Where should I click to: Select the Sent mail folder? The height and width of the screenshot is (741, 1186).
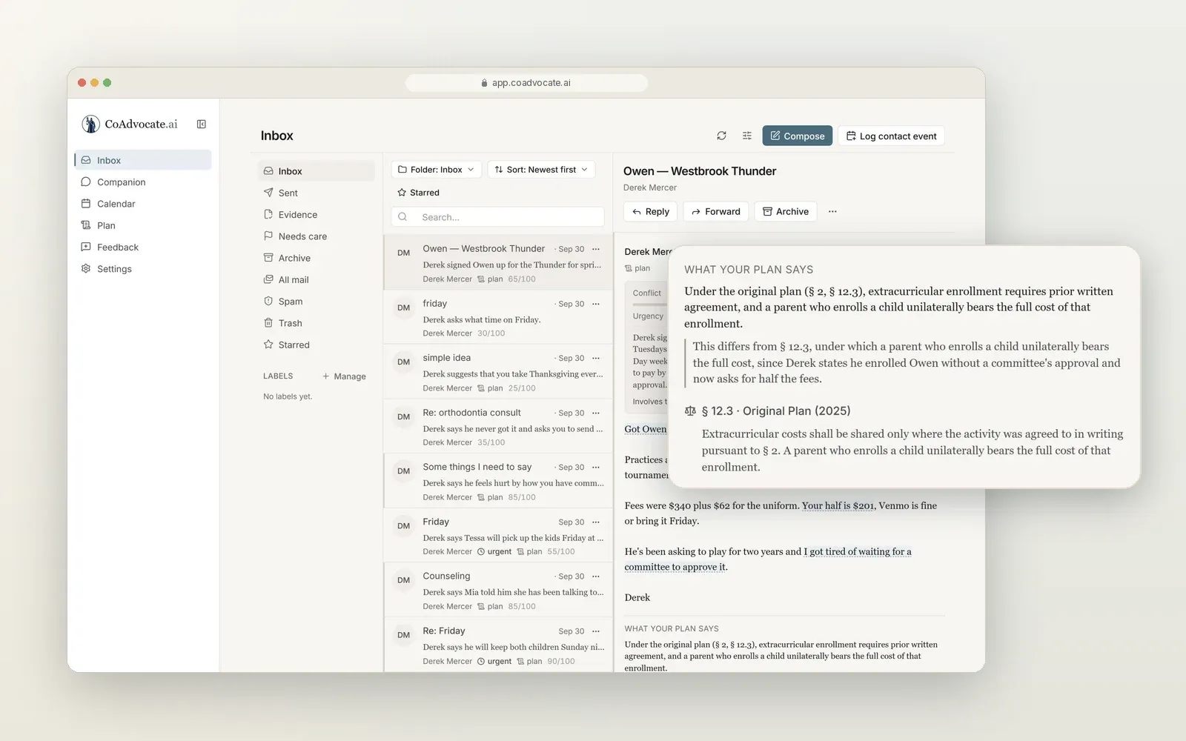tap(317, 193)
